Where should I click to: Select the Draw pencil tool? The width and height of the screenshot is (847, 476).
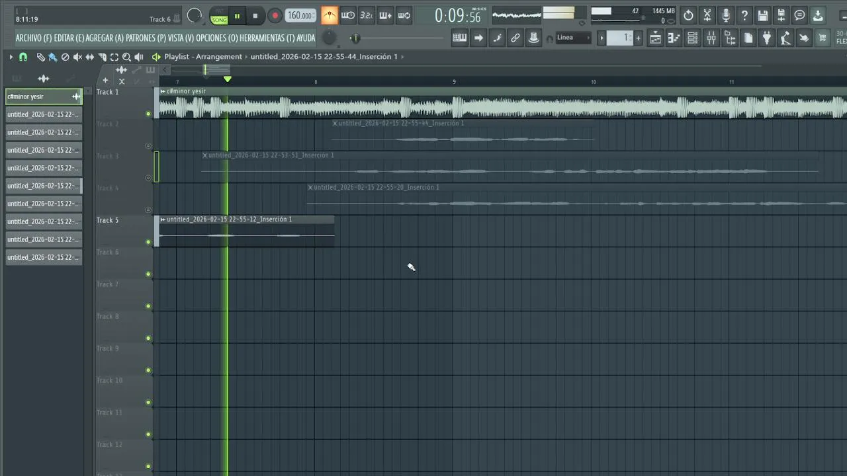(40, 57)
